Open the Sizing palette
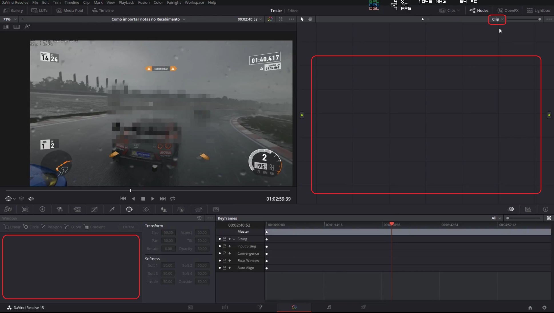The height and width of the screenshot is (313, 554). click(198, 209)
